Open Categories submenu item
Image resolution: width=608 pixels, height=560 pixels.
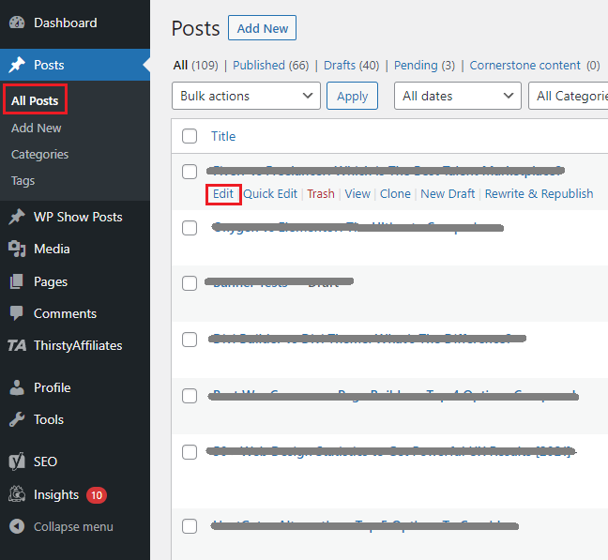click(39, 154)
